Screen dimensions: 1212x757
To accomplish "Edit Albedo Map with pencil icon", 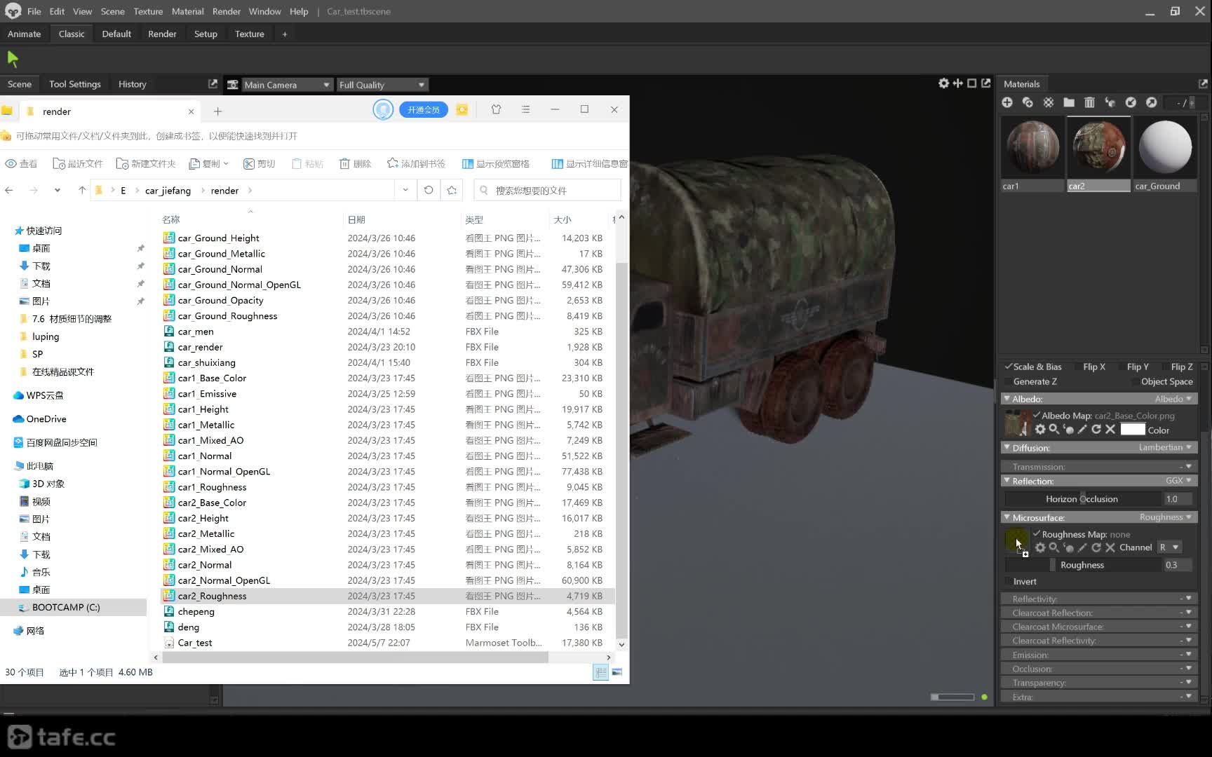I will (1082, 430).
